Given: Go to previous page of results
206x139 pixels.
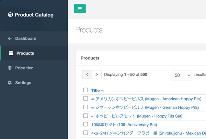Looking at the screenshot, I should [x=87, y=74].
